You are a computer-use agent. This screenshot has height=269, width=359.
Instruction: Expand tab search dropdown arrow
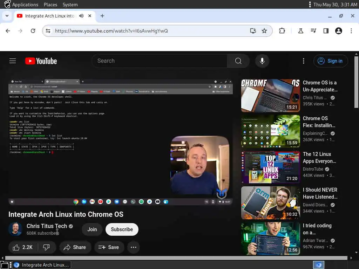7,16
